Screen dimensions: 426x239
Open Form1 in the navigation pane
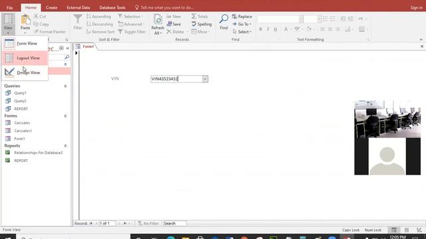coord(19,139)
